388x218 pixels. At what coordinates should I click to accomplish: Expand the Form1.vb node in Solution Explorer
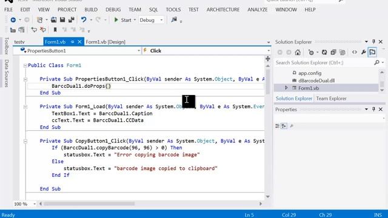coord(286,88)
